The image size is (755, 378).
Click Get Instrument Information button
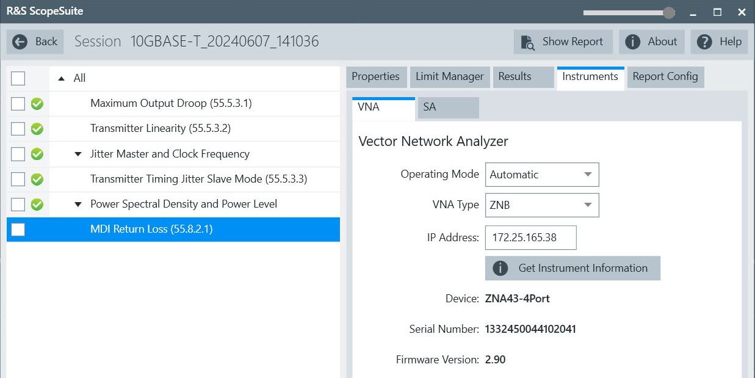[573, 268]
